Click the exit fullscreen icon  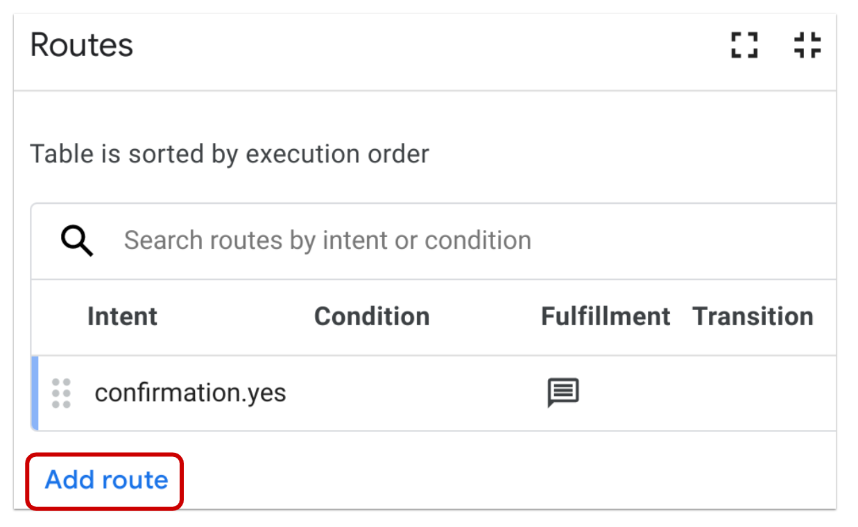[x=807, y=46]
